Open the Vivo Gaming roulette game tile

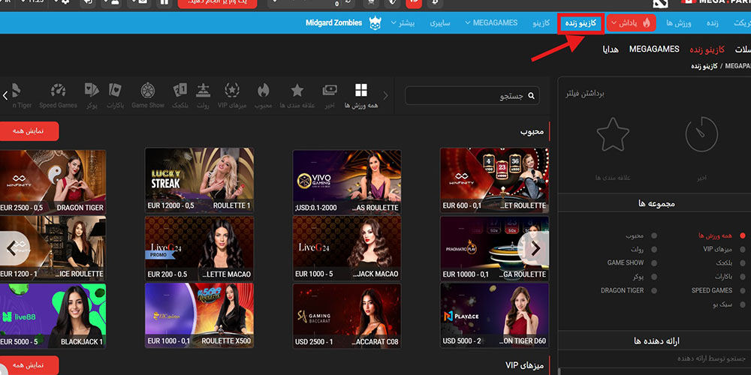pos(347,181)
